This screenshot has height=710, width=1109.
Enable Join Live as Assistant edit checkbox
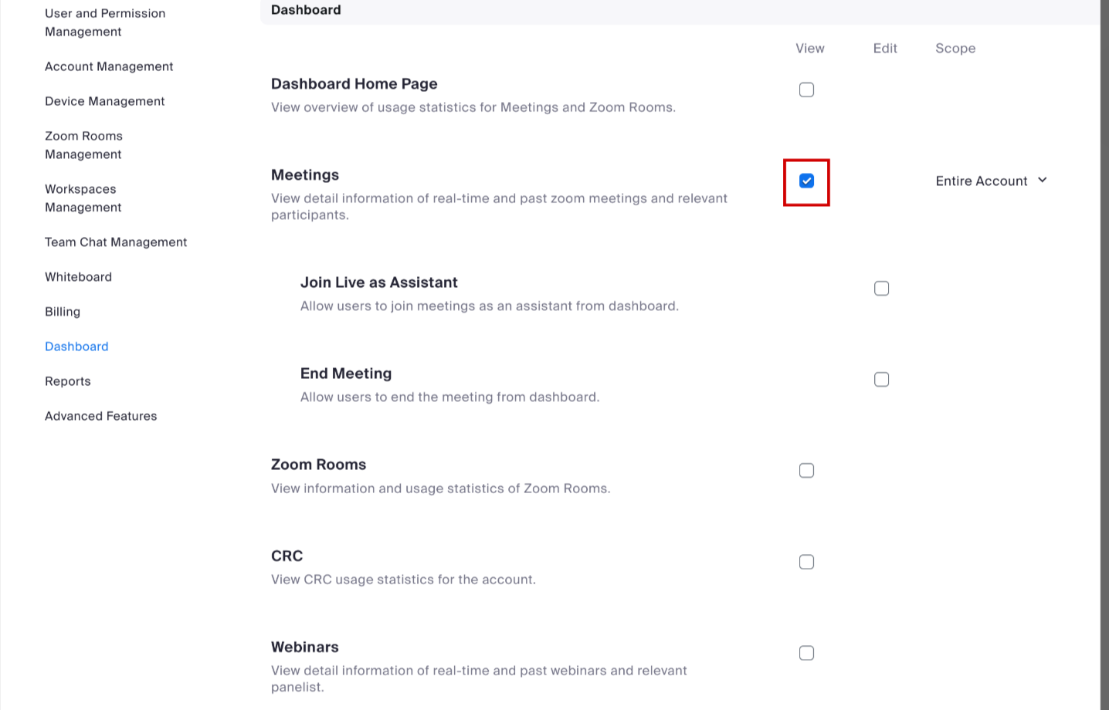click(x=881, y=289)
